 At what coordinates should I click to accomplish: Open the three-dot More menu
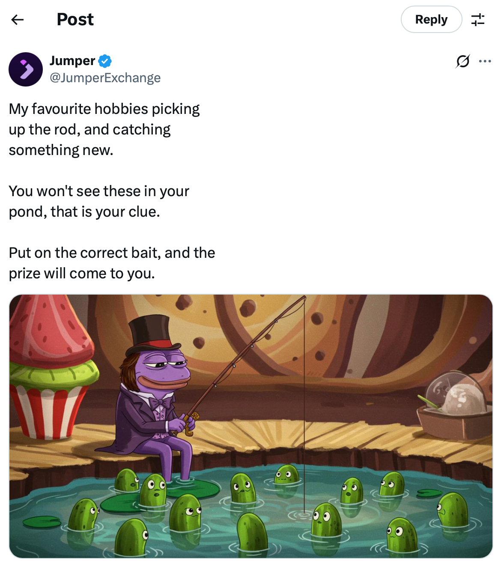485,61
